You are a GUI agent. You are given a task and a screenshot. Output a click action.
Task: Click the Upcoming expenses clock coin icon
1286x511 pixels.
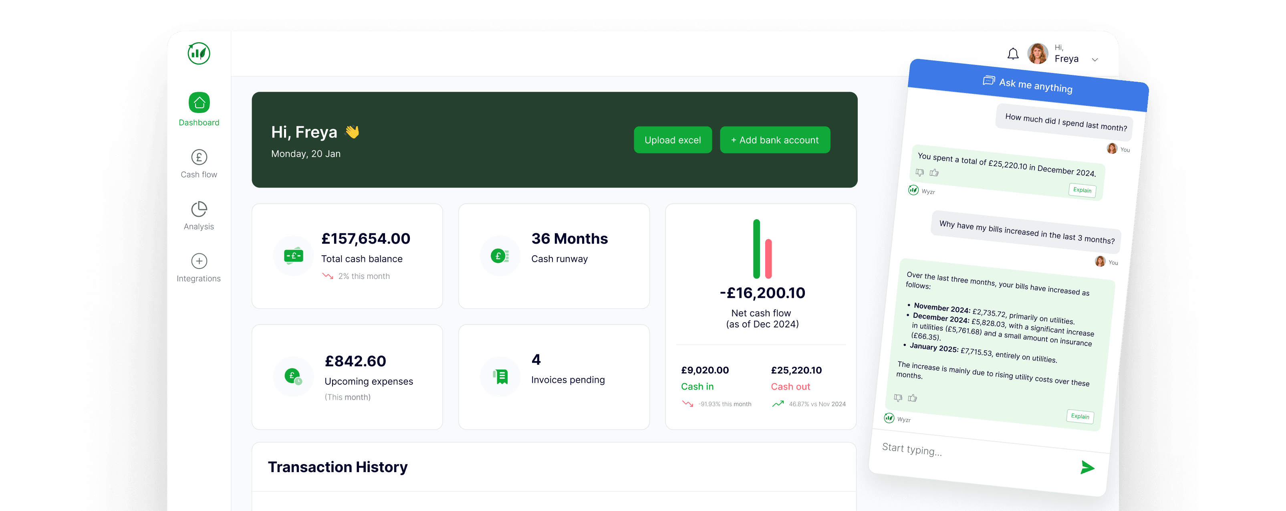click(294, 377)
